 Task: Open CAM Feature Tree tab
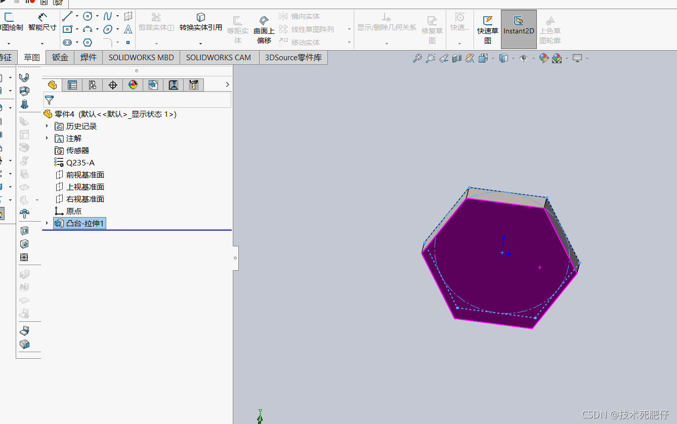pos(153,85)
